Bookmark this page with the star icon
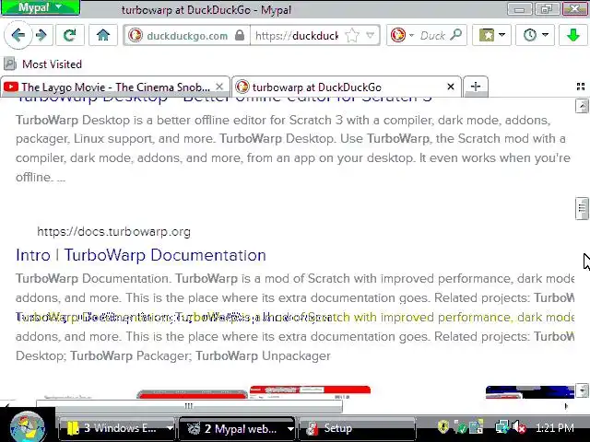This screenshot has width=590, height=442. (352, 35)
